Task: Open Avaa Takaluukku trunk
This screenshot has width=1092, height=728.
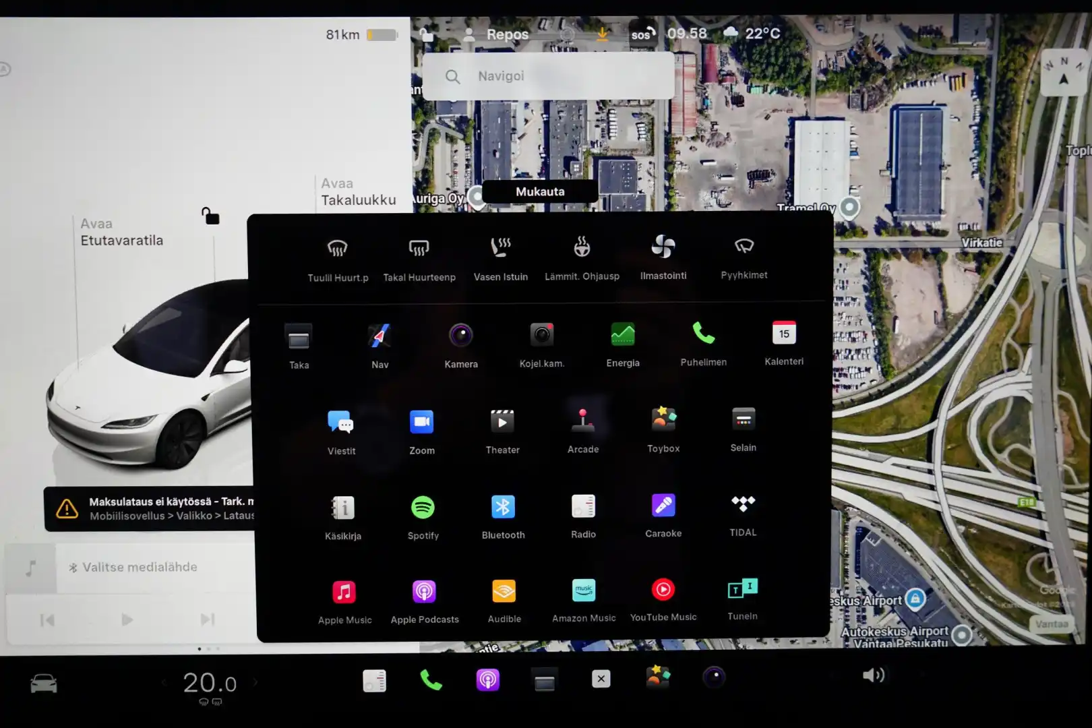Action: click(x=358, y=191)
